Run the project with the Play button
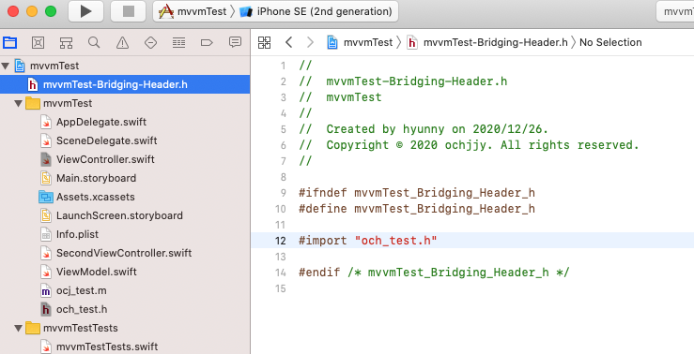 click(x=85, y=11)
